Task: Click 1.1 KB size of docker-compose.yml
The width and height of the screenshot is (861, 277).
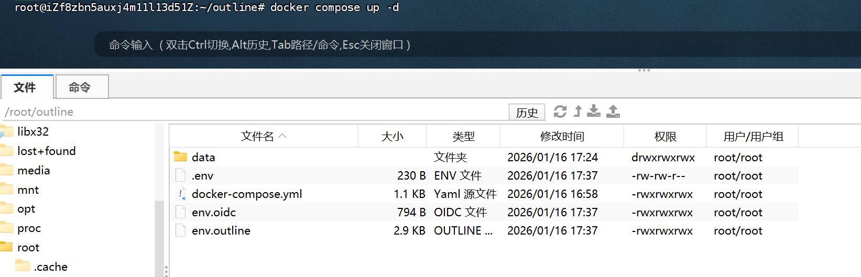Action: pos(409,194)
